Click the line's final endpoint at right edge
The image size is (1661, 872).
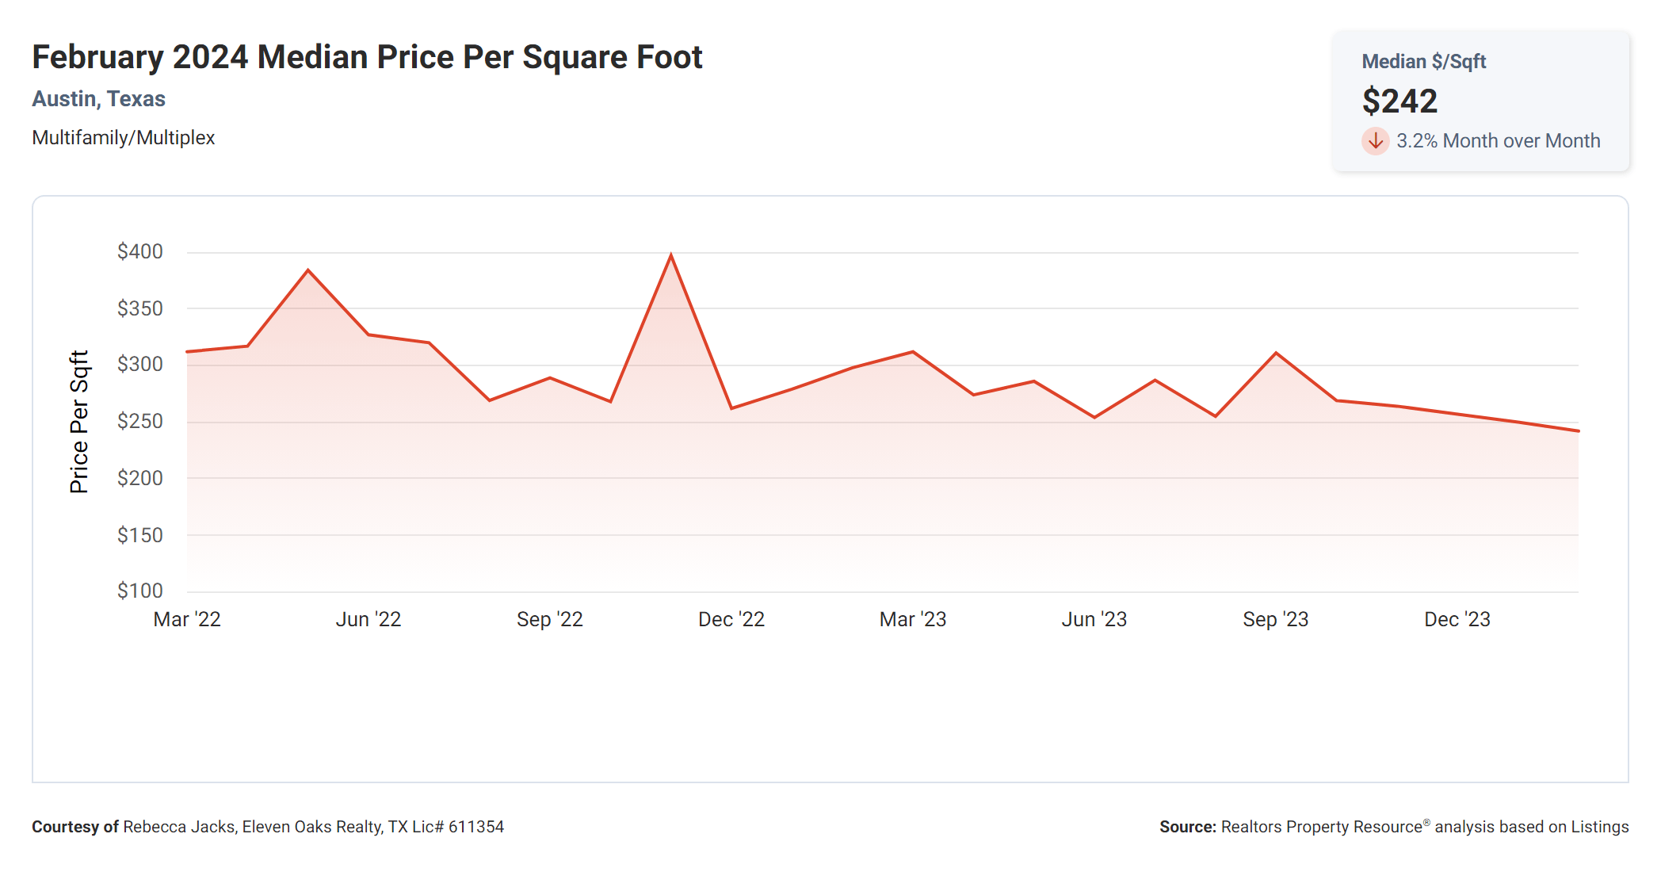(x=1577, y=431)
